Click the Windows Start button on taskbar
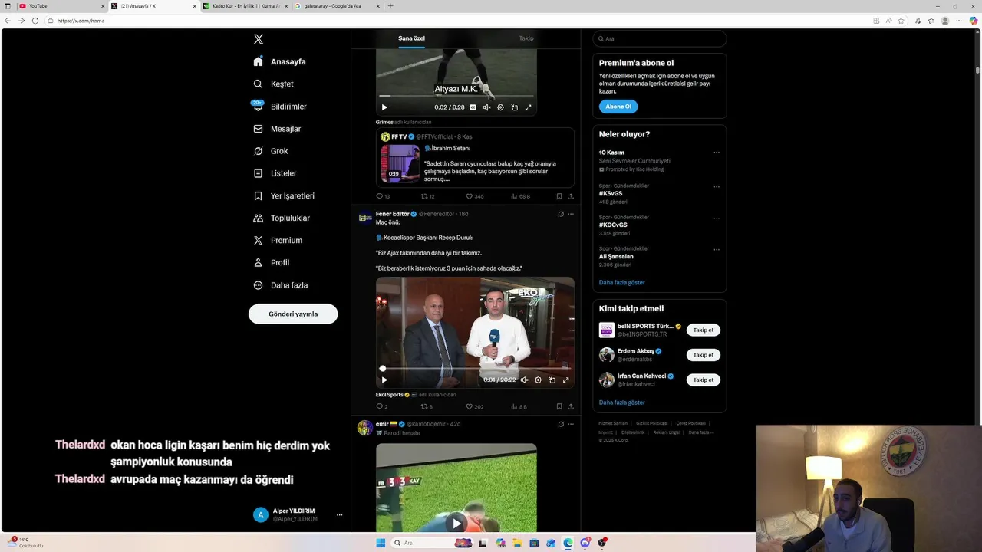The image size is (982, 552). (381, 543)
